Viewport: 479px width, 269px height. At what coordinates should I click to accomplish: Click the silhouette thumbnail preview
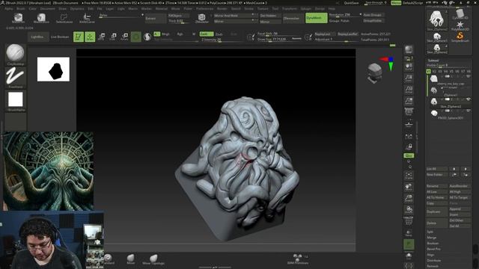[x=53, y=69]
